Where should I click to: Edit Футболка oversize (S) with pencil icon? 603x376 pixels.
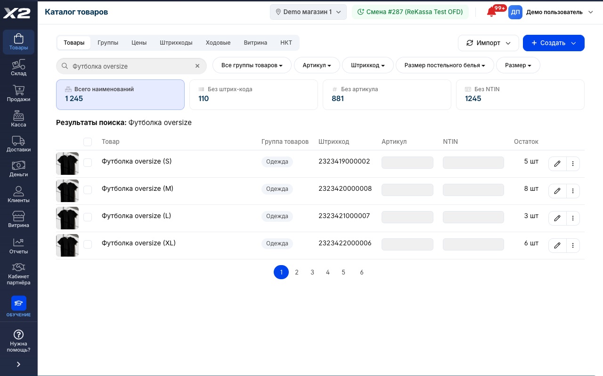[x=557, y=164]
